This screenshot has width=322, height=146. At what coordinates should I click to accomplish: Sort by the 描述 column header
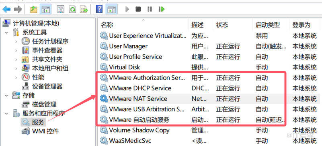click(x=201, y=25)
